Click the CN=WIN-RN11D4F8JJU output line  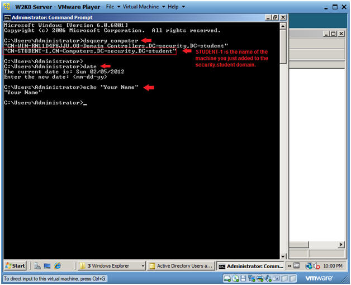(116, 46)
